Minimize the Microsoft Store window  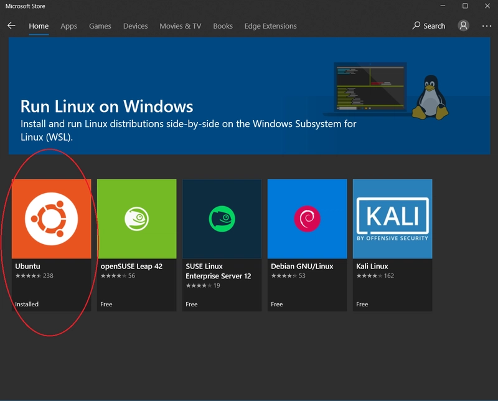[x=443, y=6]
